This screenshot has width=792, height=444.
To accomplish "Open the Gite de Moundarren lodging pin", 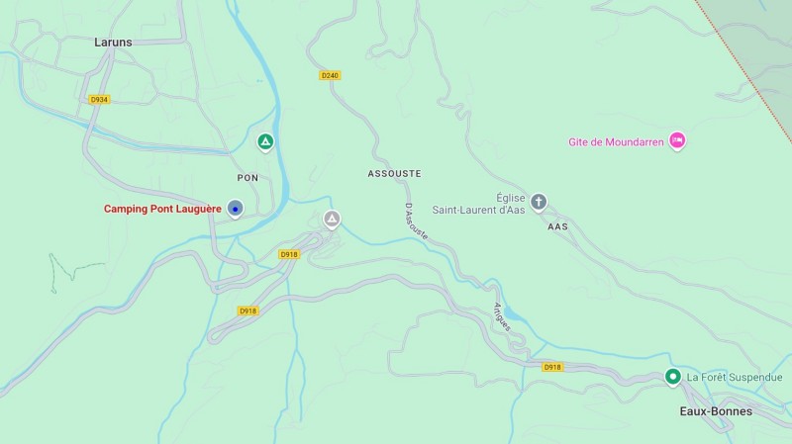I will 677,140.
